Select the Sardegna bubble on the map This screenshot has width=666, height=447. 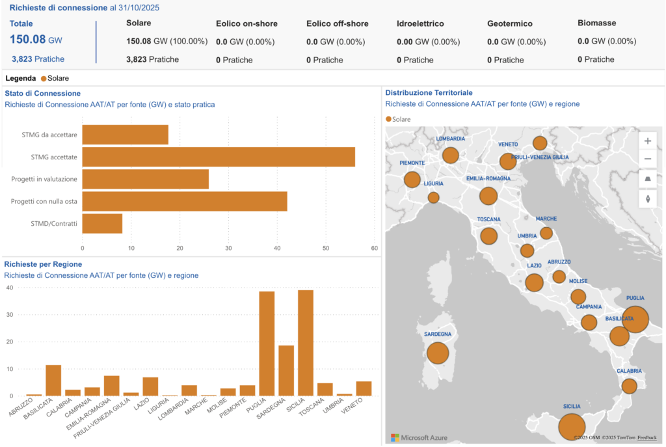pos(438,353)
